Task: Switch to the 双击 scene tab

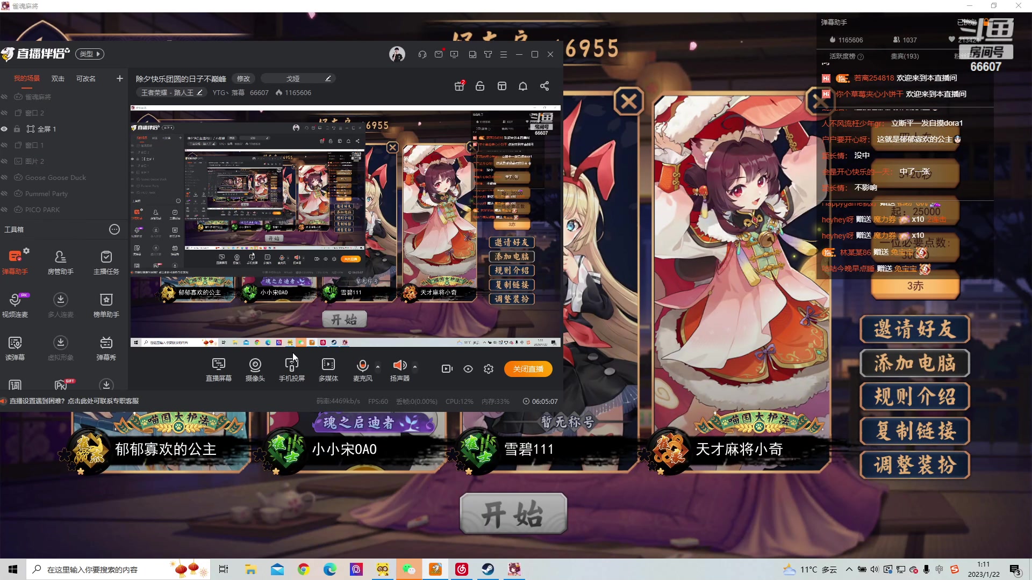Action: click(x=58, y=78)
